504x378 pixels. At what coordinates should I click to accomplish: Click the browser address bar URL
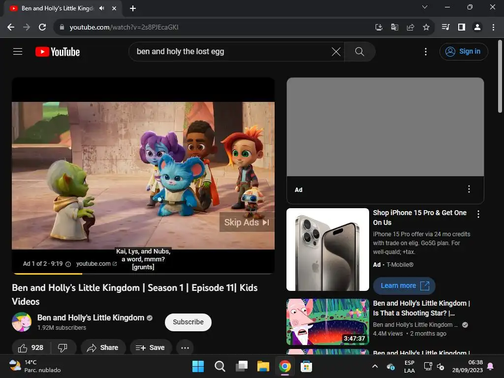tap(124, 28)
